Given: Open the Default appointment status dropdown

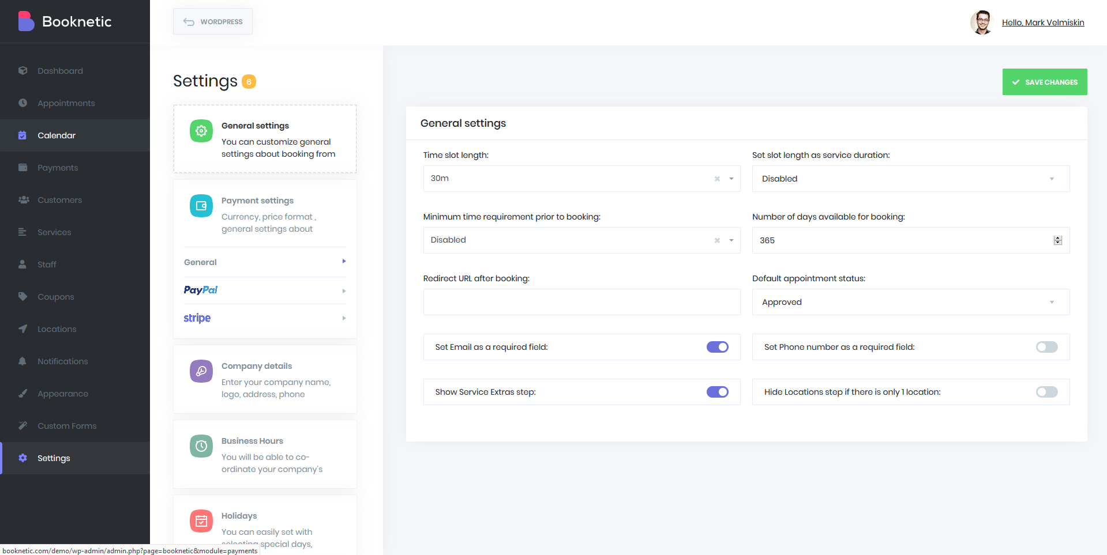Looking at the screenshot, I should point(911,302).
